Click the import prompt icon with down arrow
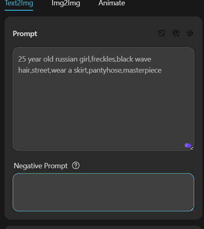The image size is (204, 229). tap(176, 33)
